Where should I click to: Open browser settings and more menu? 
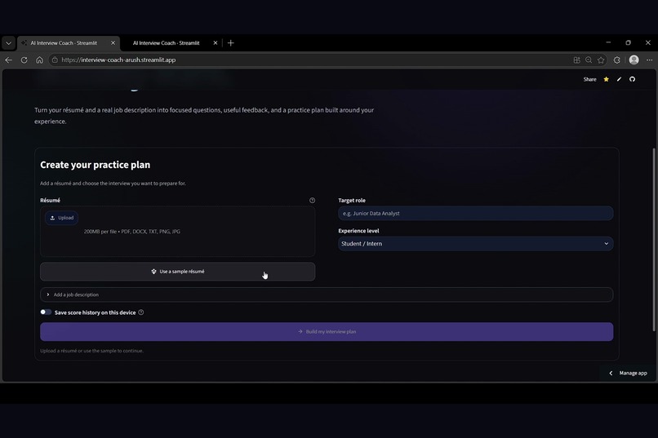[x=649, y=60]
